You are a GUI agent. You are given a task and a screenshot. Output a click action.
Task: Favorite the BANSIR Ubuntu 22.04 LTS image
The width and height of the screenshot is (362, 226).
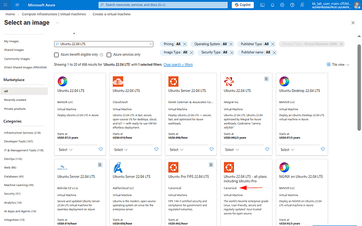[101, 149]
